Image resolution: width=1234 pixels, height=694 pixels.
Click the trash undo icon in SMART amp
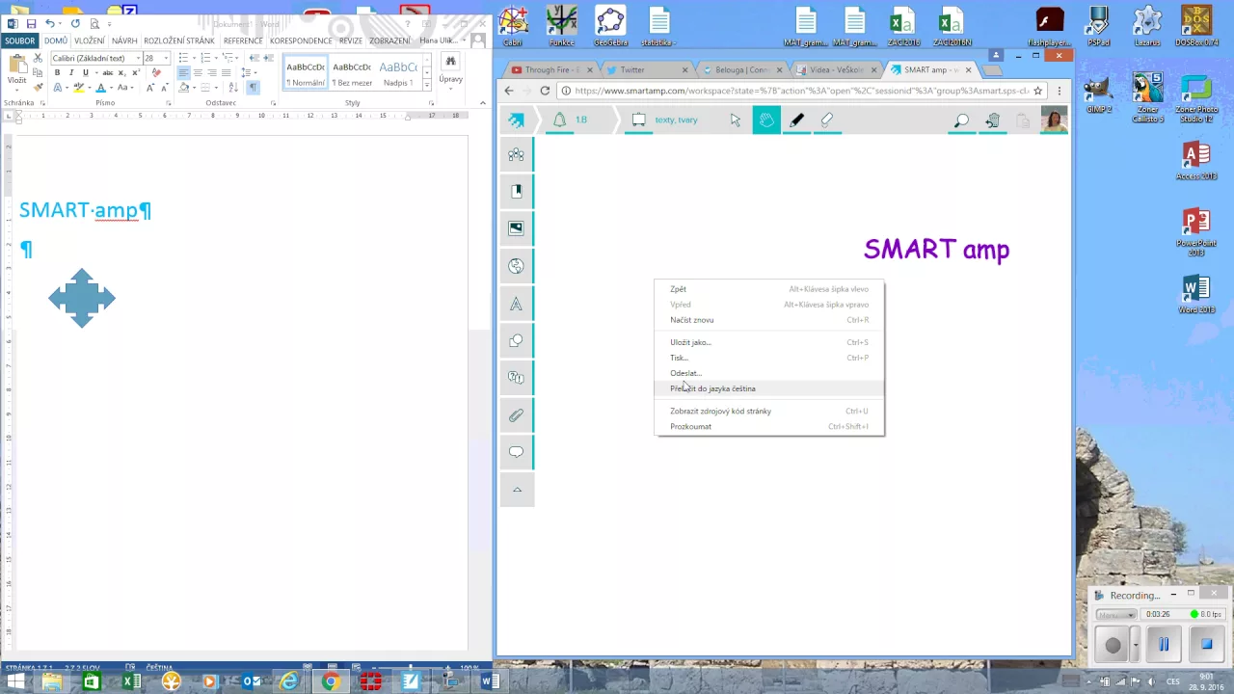(x=992, y=120)
